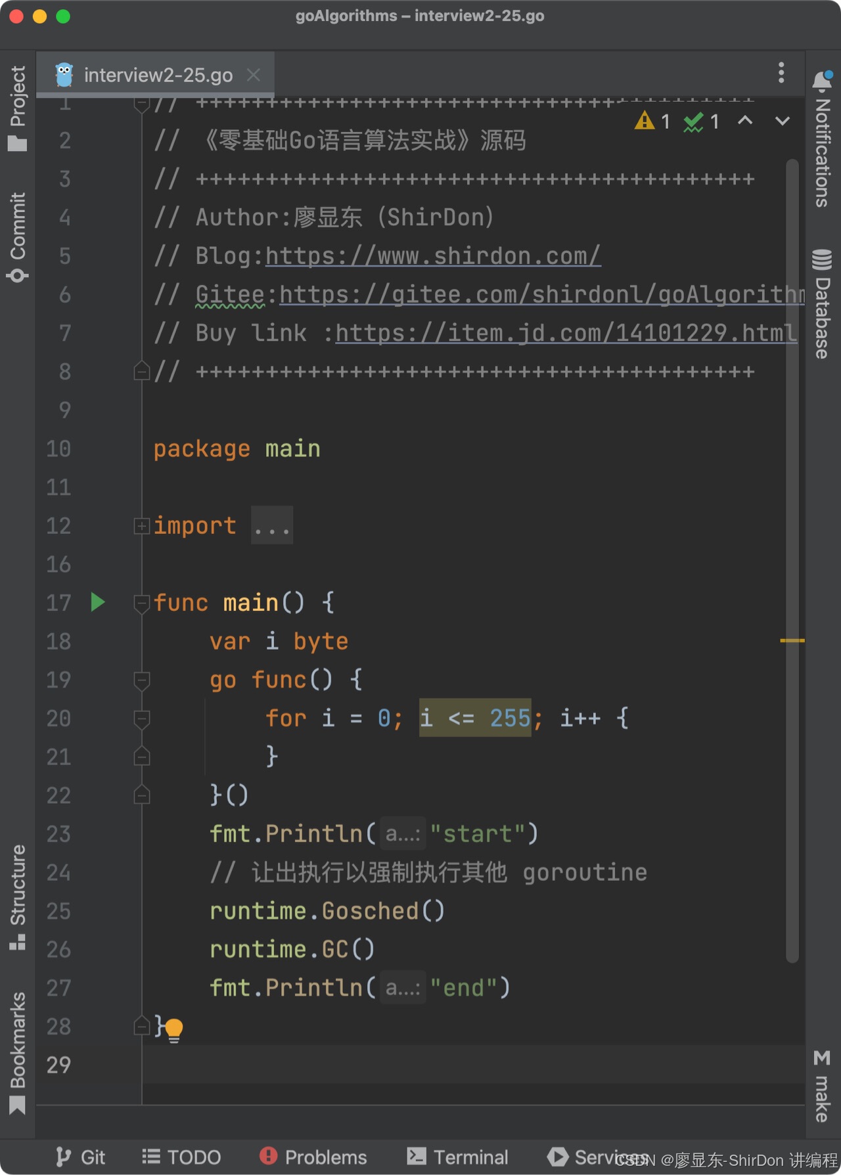Open the Structure tool window
This screenshot has height=1175, width=841.
18,897
